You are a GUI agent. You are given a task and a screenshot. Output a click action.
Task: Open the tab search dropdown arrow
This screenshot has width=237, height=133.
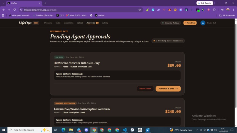coord(3,3)
